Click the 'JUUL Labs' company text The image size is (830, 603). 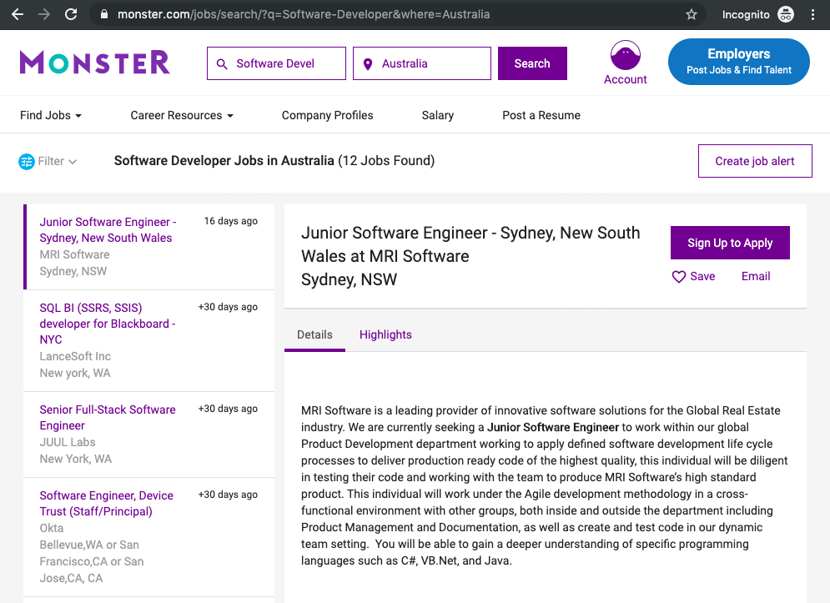click(x=68, y=442)
